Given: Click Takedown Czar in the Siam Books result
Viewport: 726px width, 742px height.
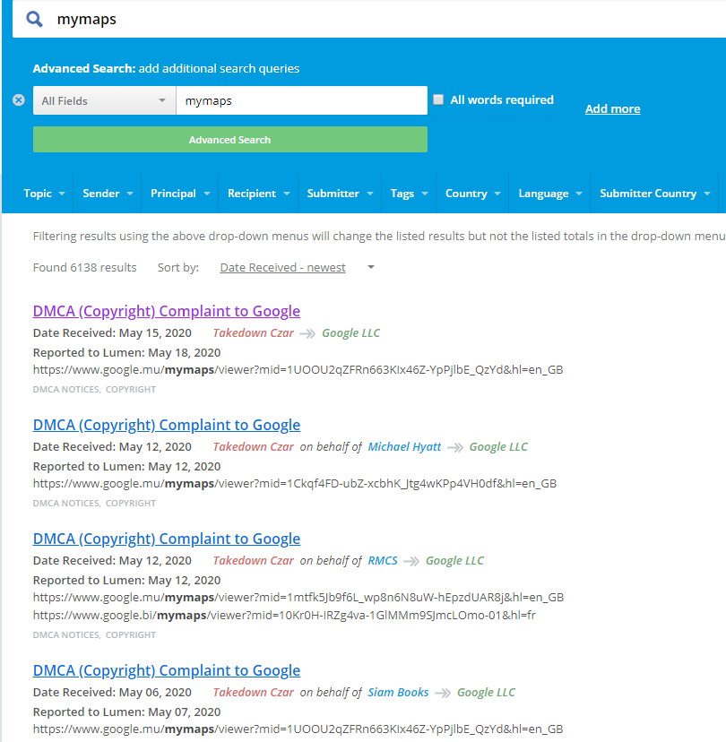Looking at the screenshot, I should (x=253, y=693).
